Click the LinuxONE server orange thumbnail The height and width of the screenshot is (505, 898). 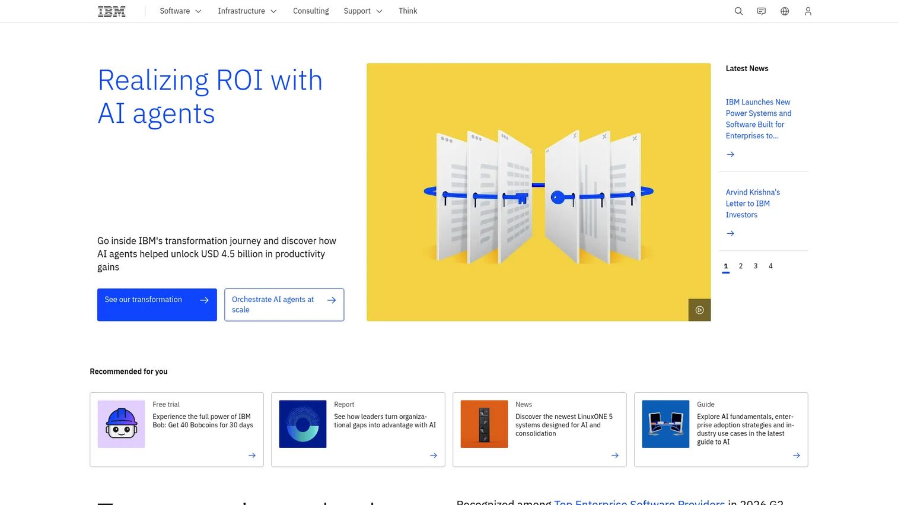click(484, 424)
